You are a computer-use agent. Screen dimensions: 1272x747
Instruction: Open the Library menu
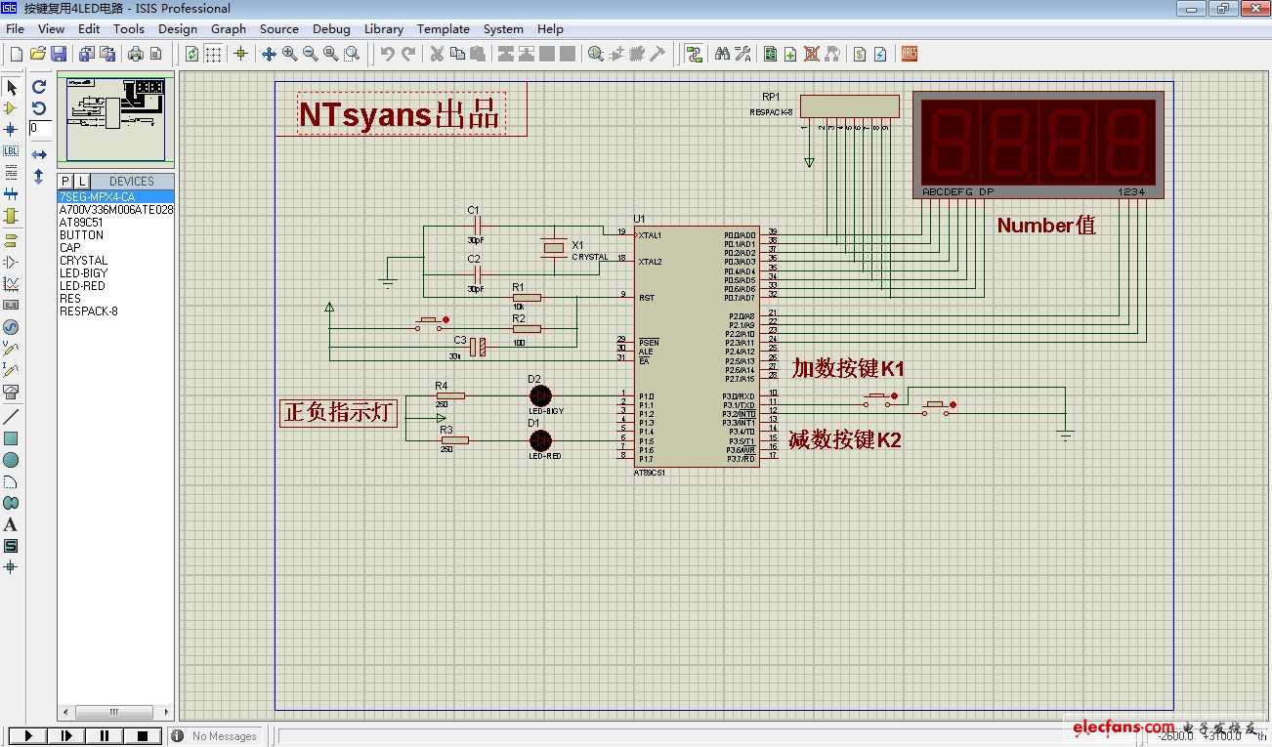(x=383, y=29)
